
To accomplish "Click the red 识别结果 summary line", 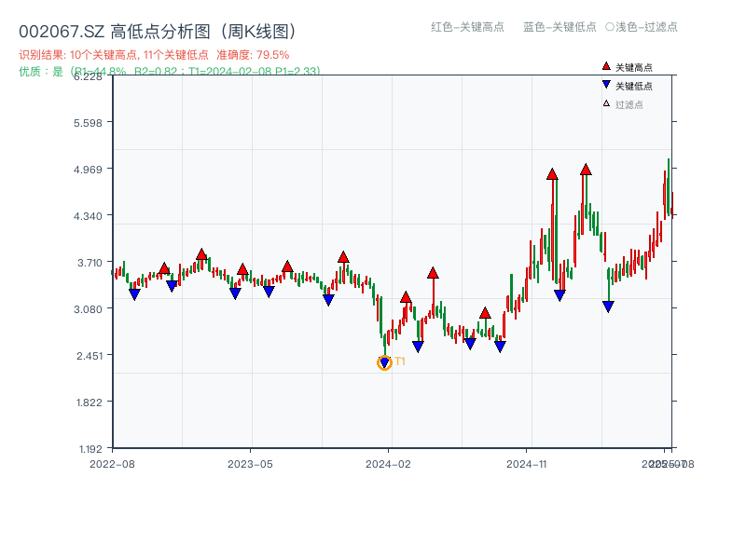I will coord(154,55).
